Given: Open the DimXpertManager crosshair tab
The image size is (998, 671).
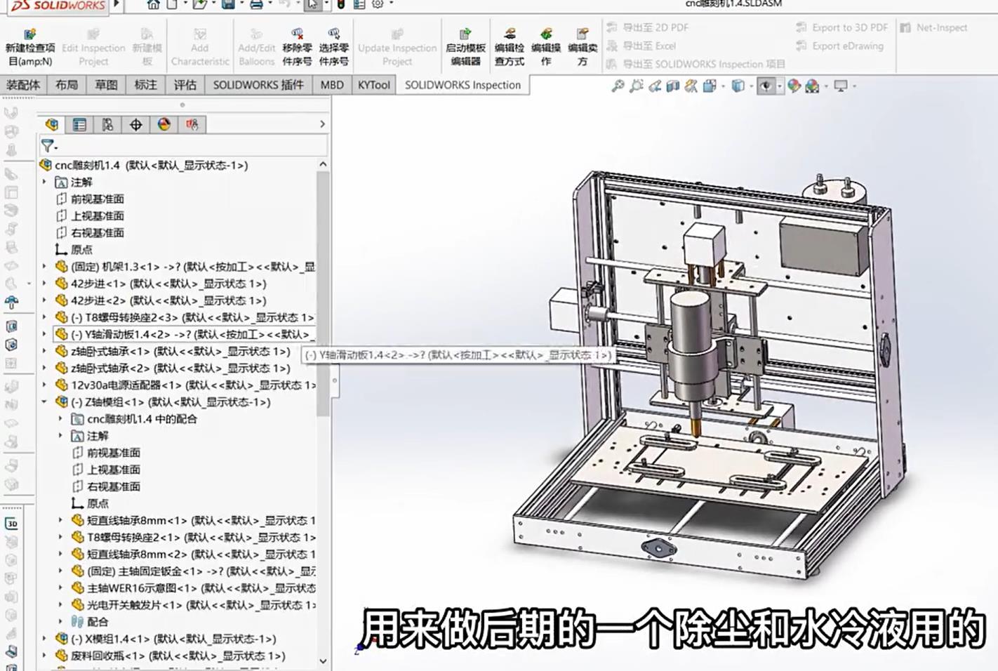Looking at the screenshot, I should pos(135,124).
